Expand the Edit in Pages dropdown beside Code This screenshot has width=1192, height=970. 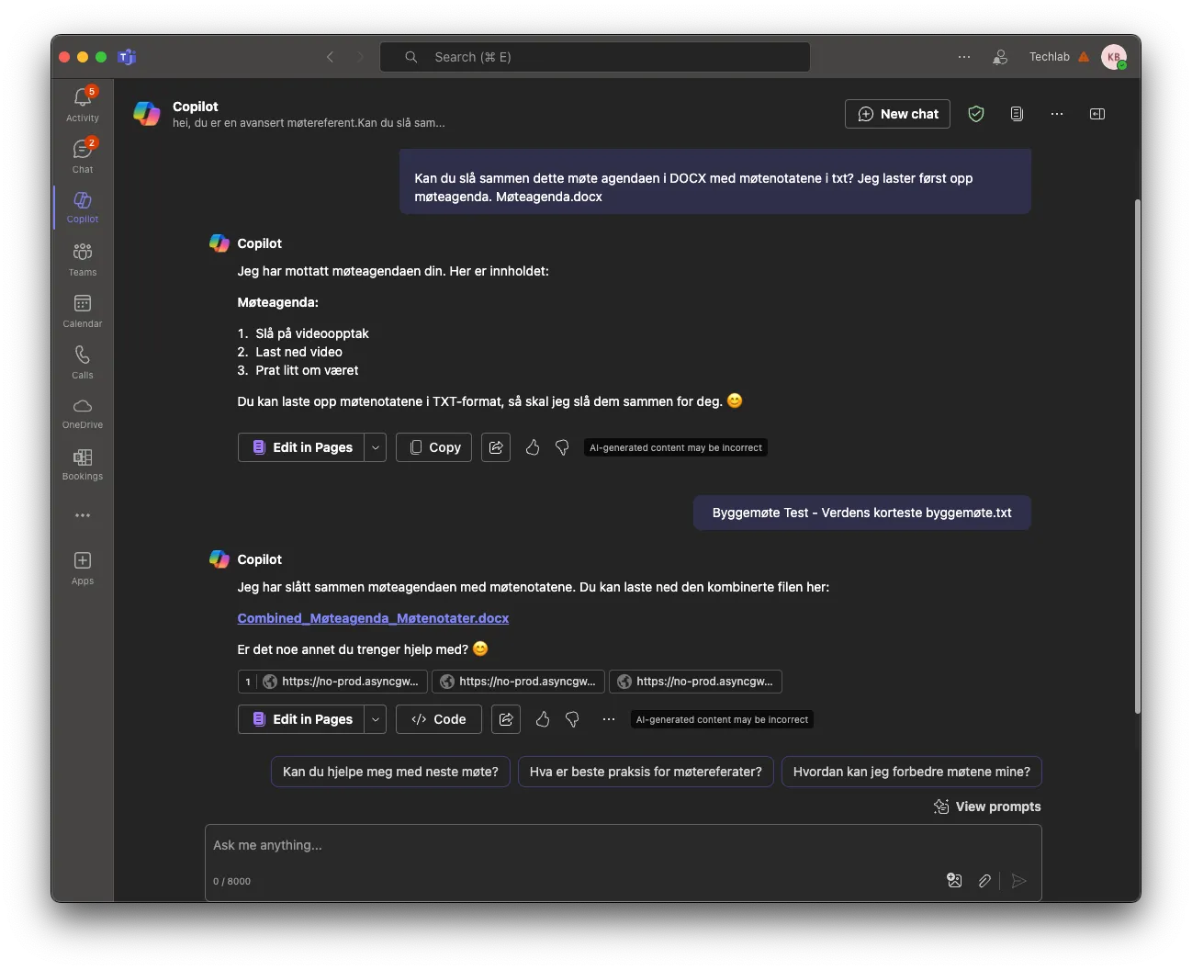[376, 719]
